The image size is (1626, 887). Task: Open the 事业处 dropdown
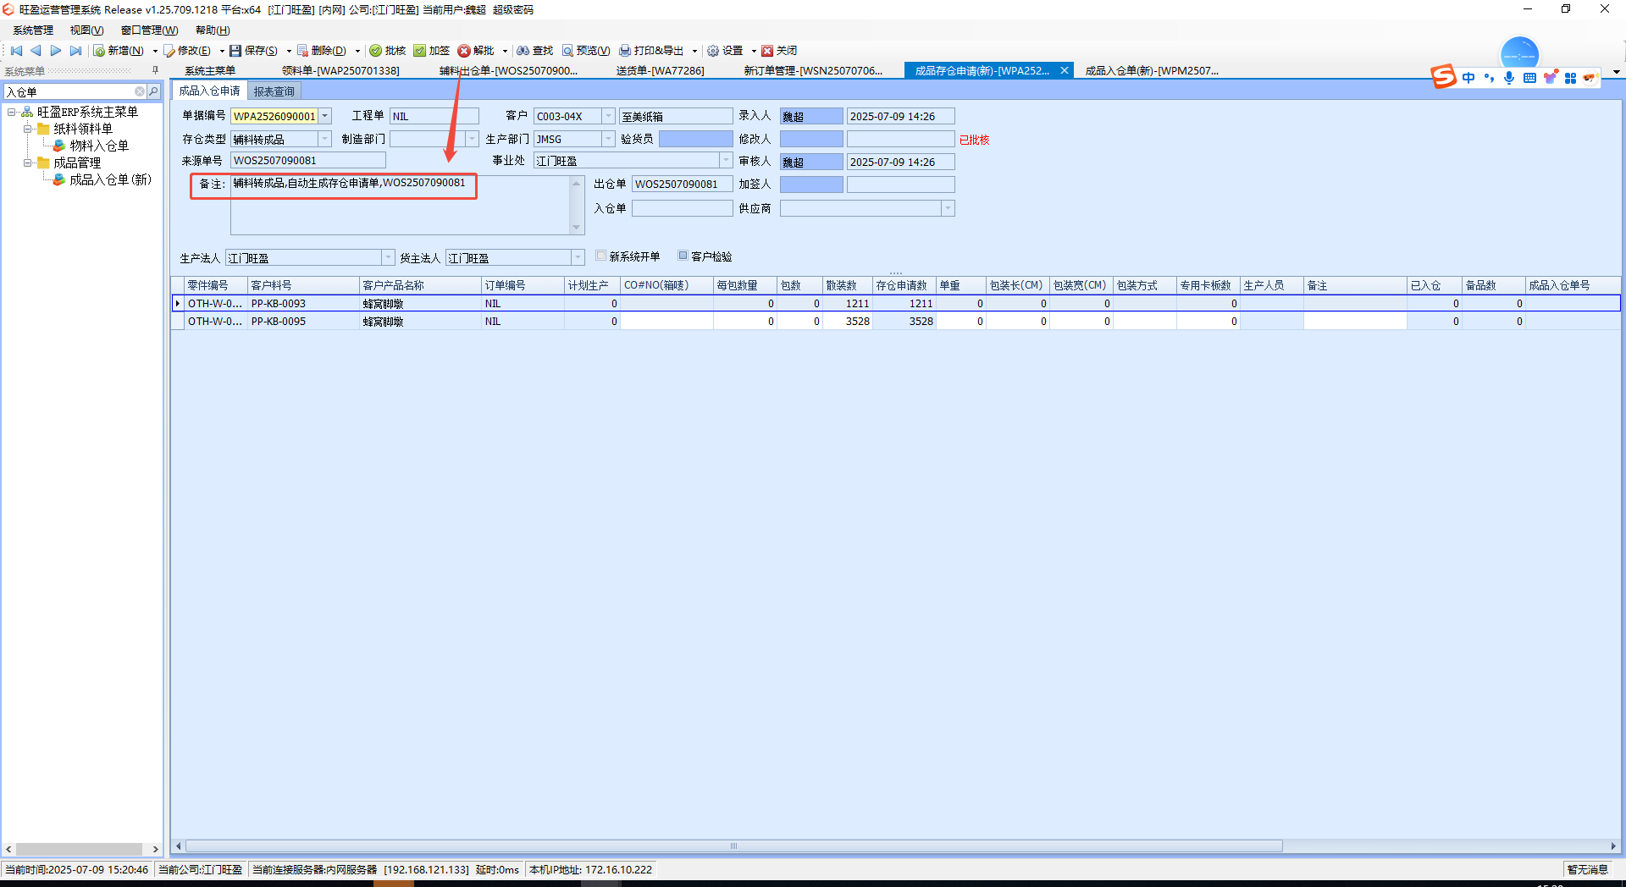coord(727,161)
